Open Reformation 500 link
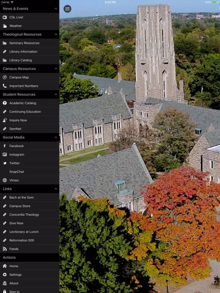The height and width of the screenshot is (293, 220). click(x=30, y=241)
